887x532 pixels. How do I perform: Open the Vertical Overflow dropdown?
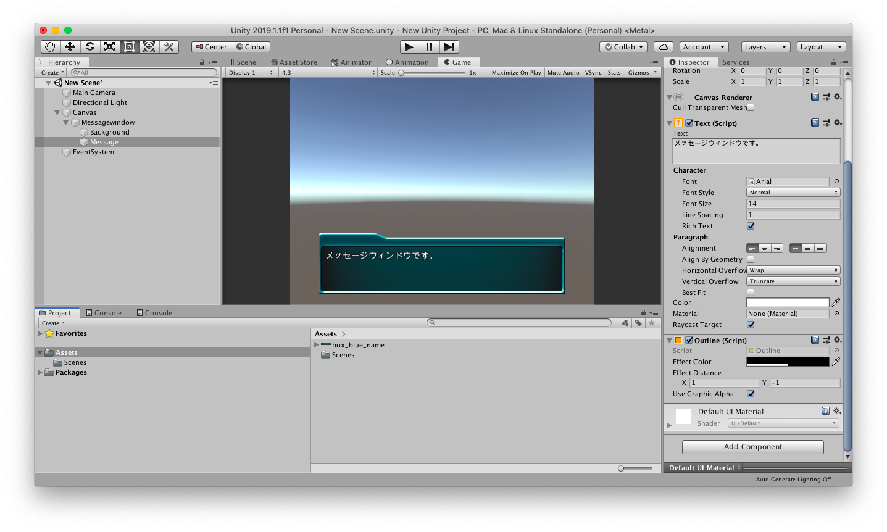point(793,281)
